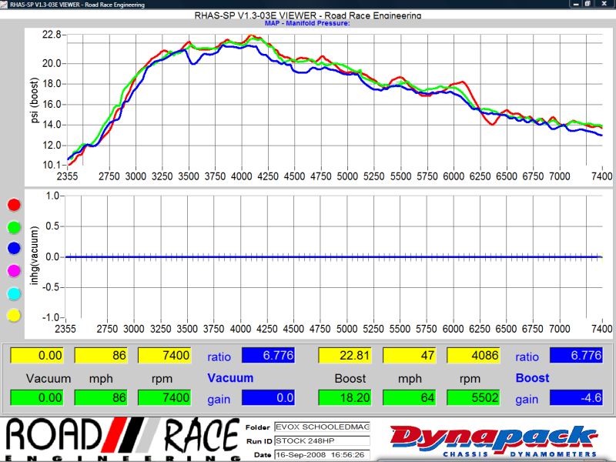This screenshot has width=616, height=462.
Task: Toggle the blue run indicator circle
Action: pos(14,249)
